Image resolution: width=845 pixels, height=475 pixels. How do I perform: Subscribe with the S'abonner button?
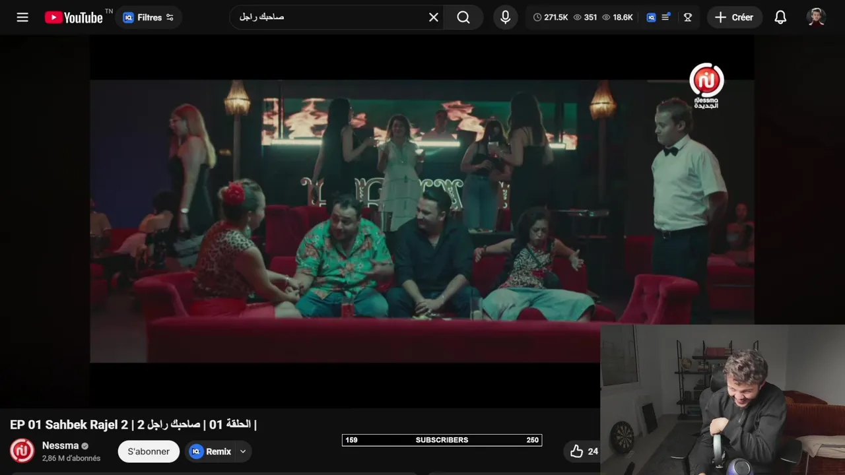(149, 451)
